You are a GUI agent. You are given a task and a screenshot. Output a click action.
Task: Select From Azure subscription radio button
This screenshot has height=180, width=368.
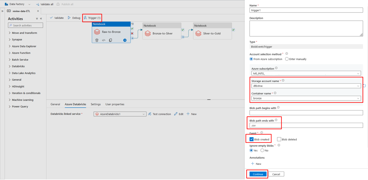tap(251, 59)
